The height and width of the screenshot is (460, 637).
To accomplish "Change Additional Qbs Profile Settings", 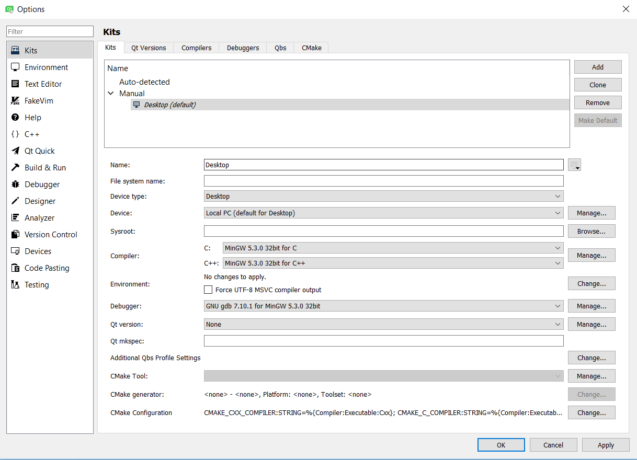I will [591, 358].
